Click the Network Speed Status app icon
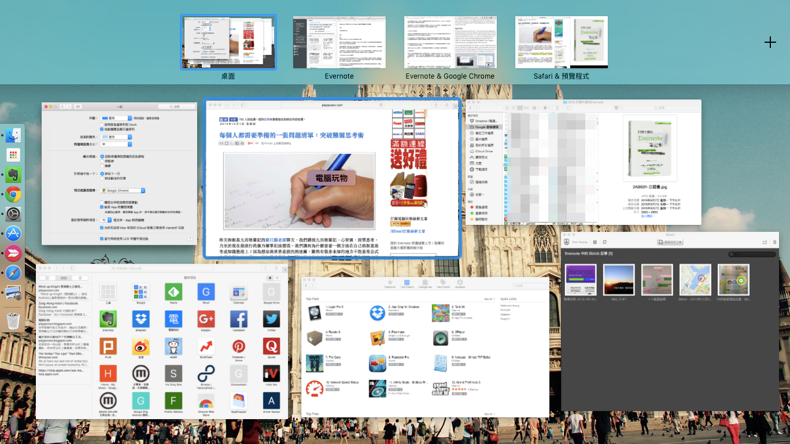The width and height of the screenshot is (790, 444). pos(315,388)
